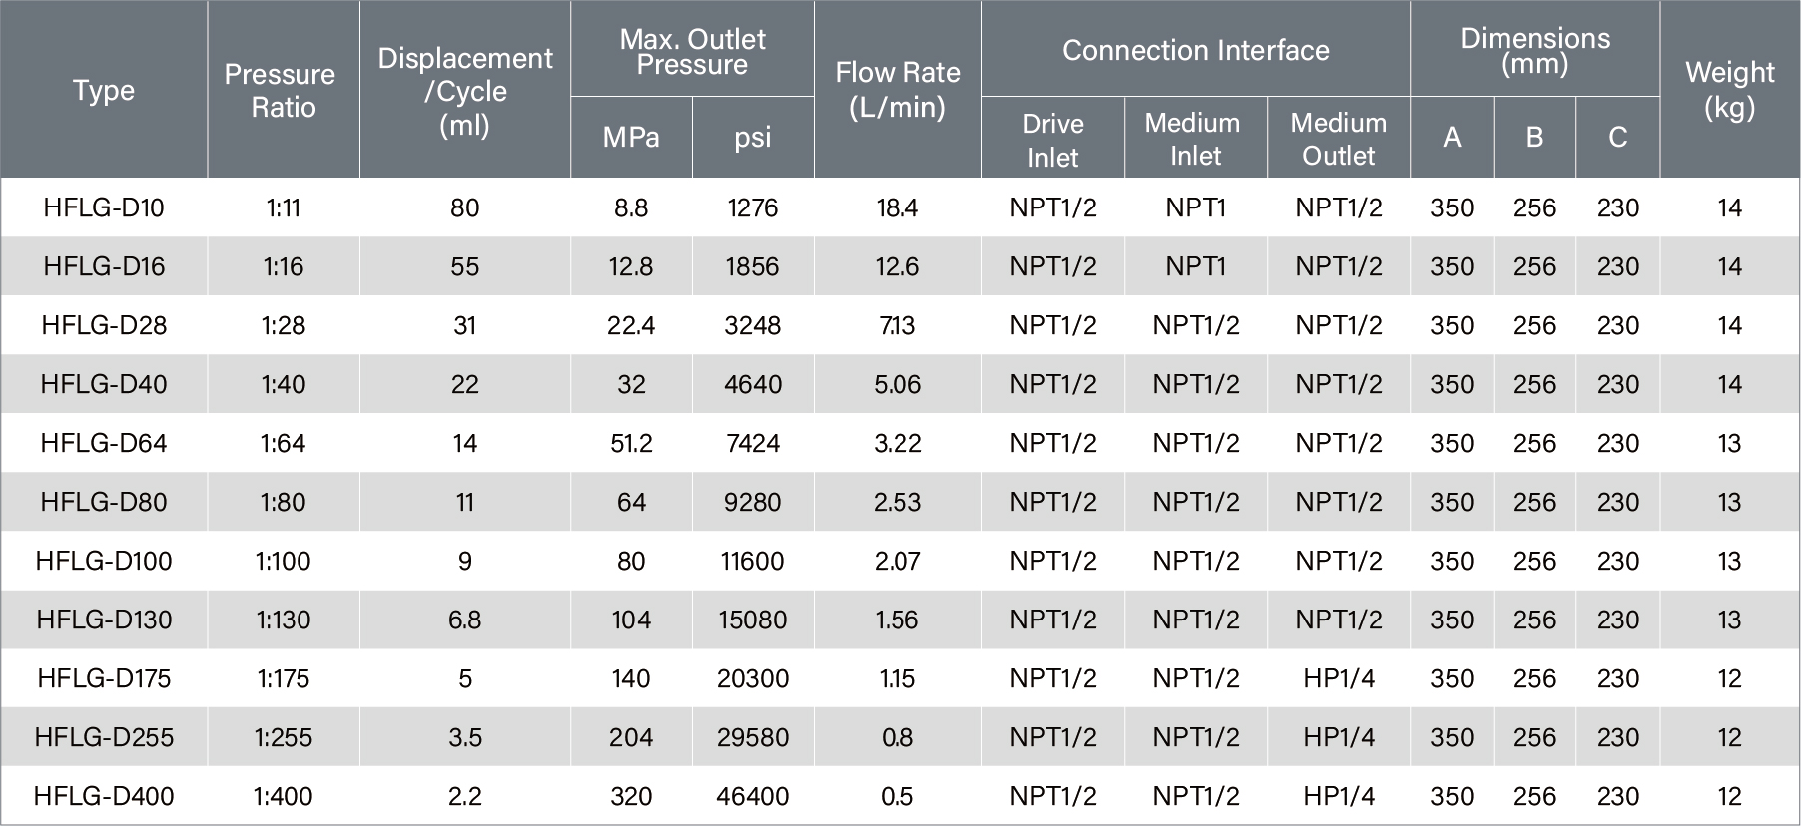Click the Max. Outlet Pressure header

692,51
